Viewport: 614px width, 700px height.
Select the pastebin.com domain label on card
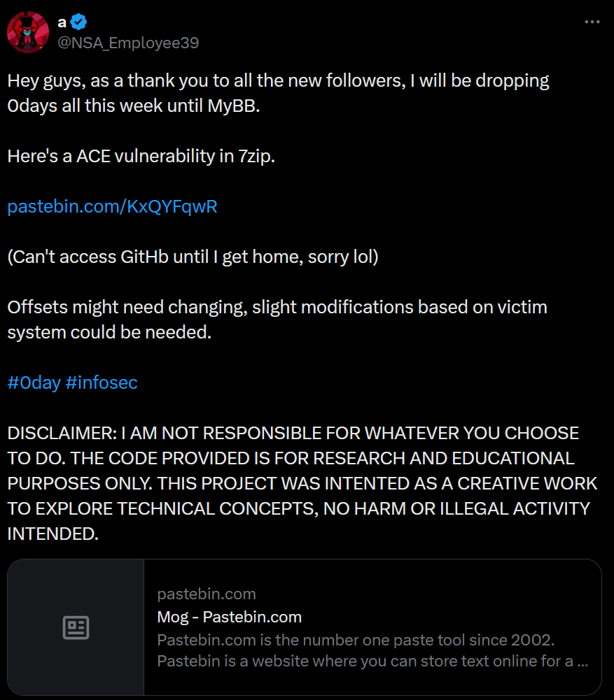tap(207, 594)
